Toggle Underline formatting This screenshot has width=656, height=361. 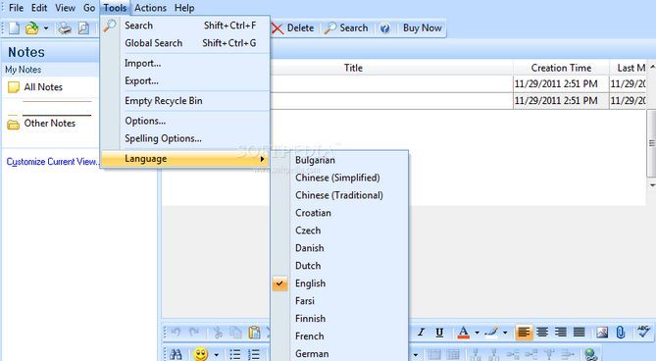click(x=439, y=333)
